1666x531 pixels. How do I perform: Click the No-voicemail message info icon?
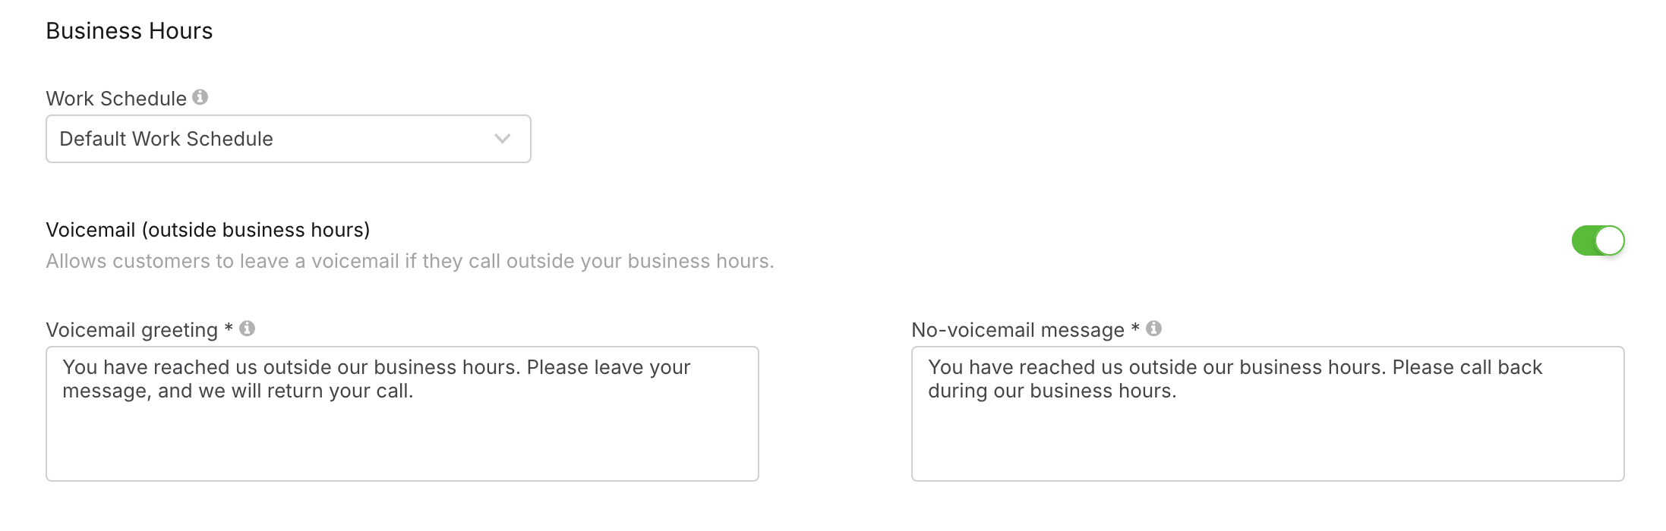click(x=1153, y=328)
